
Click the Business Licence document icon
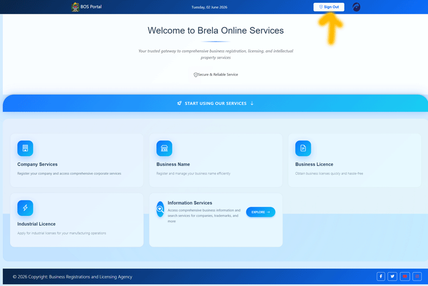[x=303, y=148]
